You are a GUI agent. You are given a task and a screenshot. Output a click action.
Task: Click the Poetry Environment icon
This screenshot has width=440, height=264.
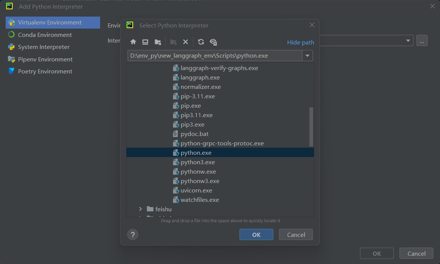coord(11,71)
